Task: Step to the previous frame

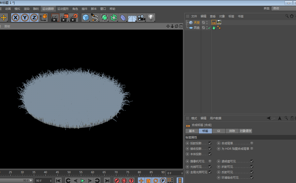Action: point(75,181)
